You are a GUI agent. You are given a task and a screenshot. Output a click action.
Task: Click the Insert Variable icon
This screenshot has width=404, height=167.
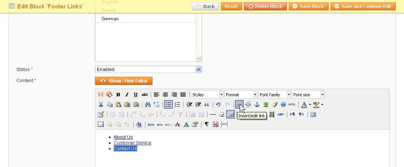click(x=100, y=94)
